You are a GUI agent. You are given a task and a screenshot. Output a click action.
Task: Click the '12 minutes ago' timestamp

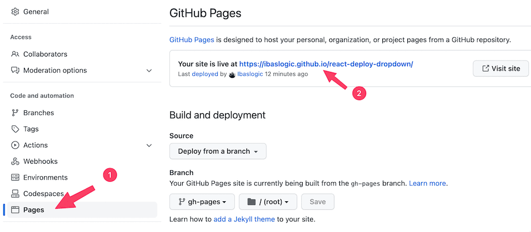pyautogui.click(x=286, y=74)
